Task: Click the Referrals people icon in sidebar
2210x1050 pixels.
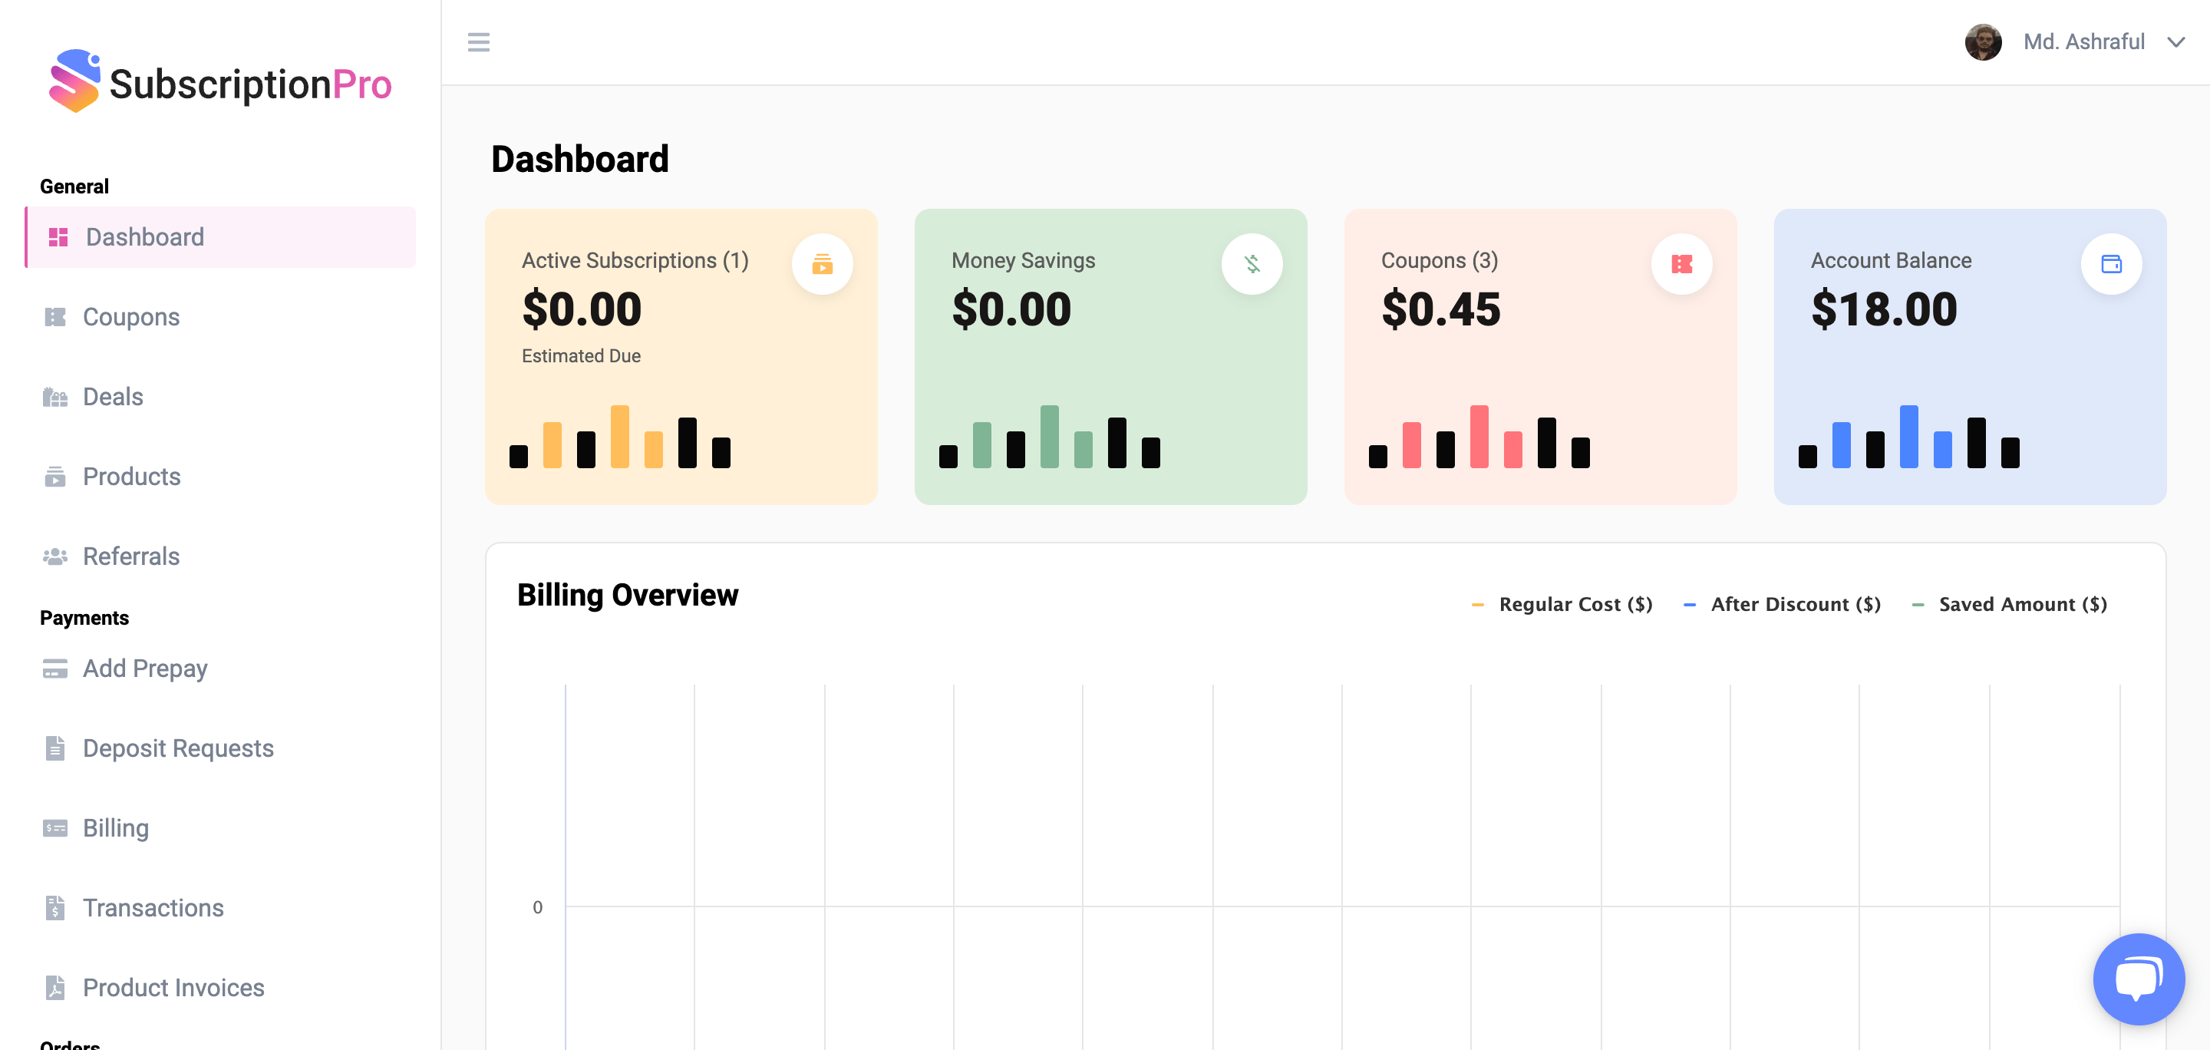Action: pyautogui.click(x=55, y=556)
